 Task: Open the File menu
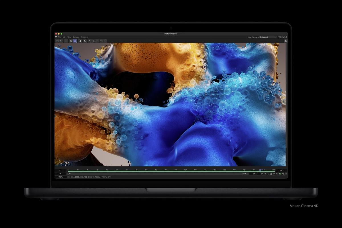coord(60,37)
